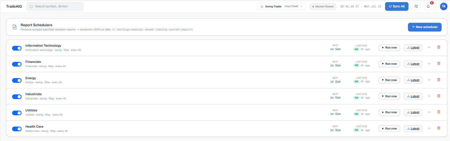This screenshot has width=450, height=141.
Task: Disable the Information Technology scheduler toggle
Action: (17, 48)
